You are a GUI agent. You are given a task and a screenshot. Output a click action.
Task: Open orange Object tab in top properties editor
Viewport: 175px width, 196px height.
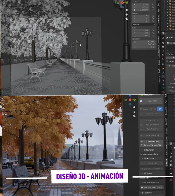163,69
